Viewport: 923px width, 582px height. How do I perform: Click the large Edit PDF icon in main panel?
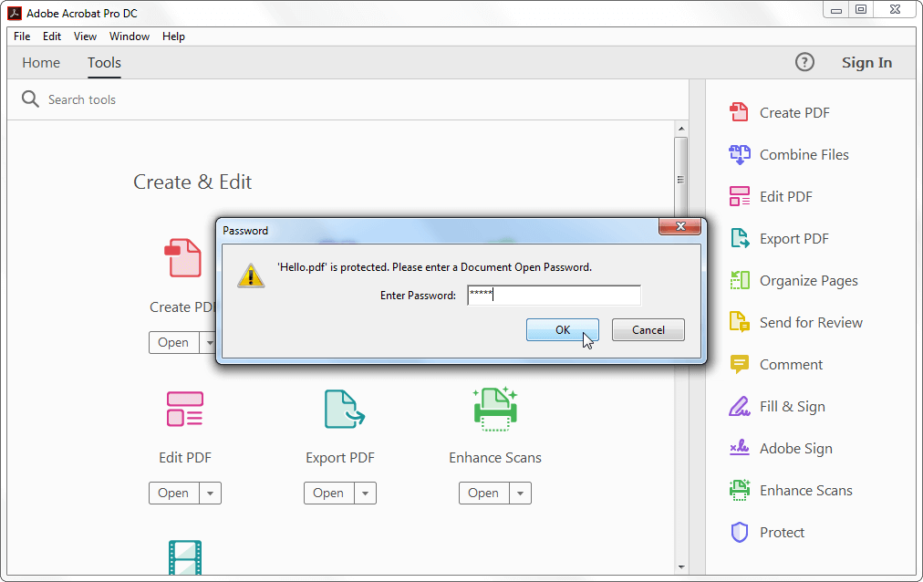tap(185, 409)
